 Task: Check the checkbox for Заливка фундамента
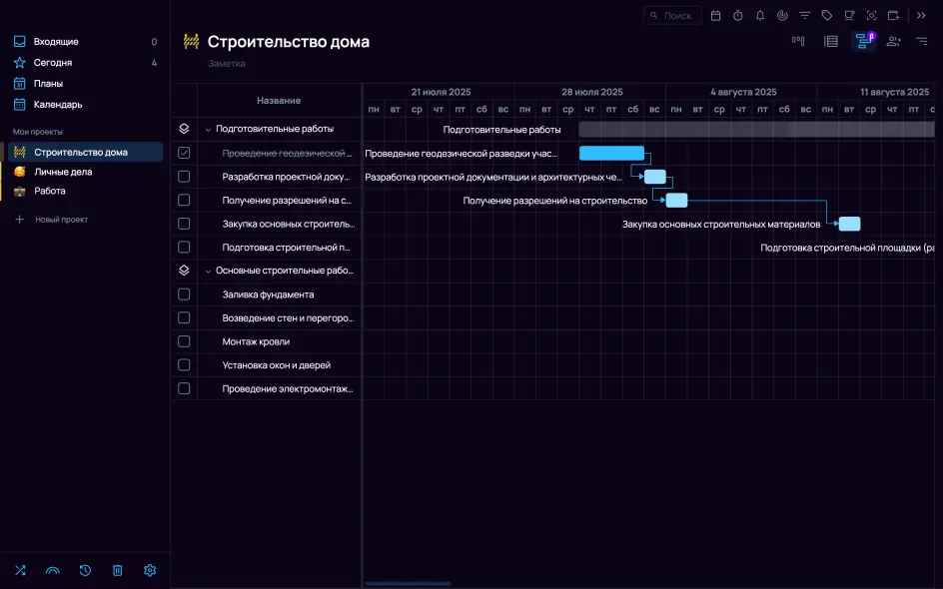coord(184,294)
